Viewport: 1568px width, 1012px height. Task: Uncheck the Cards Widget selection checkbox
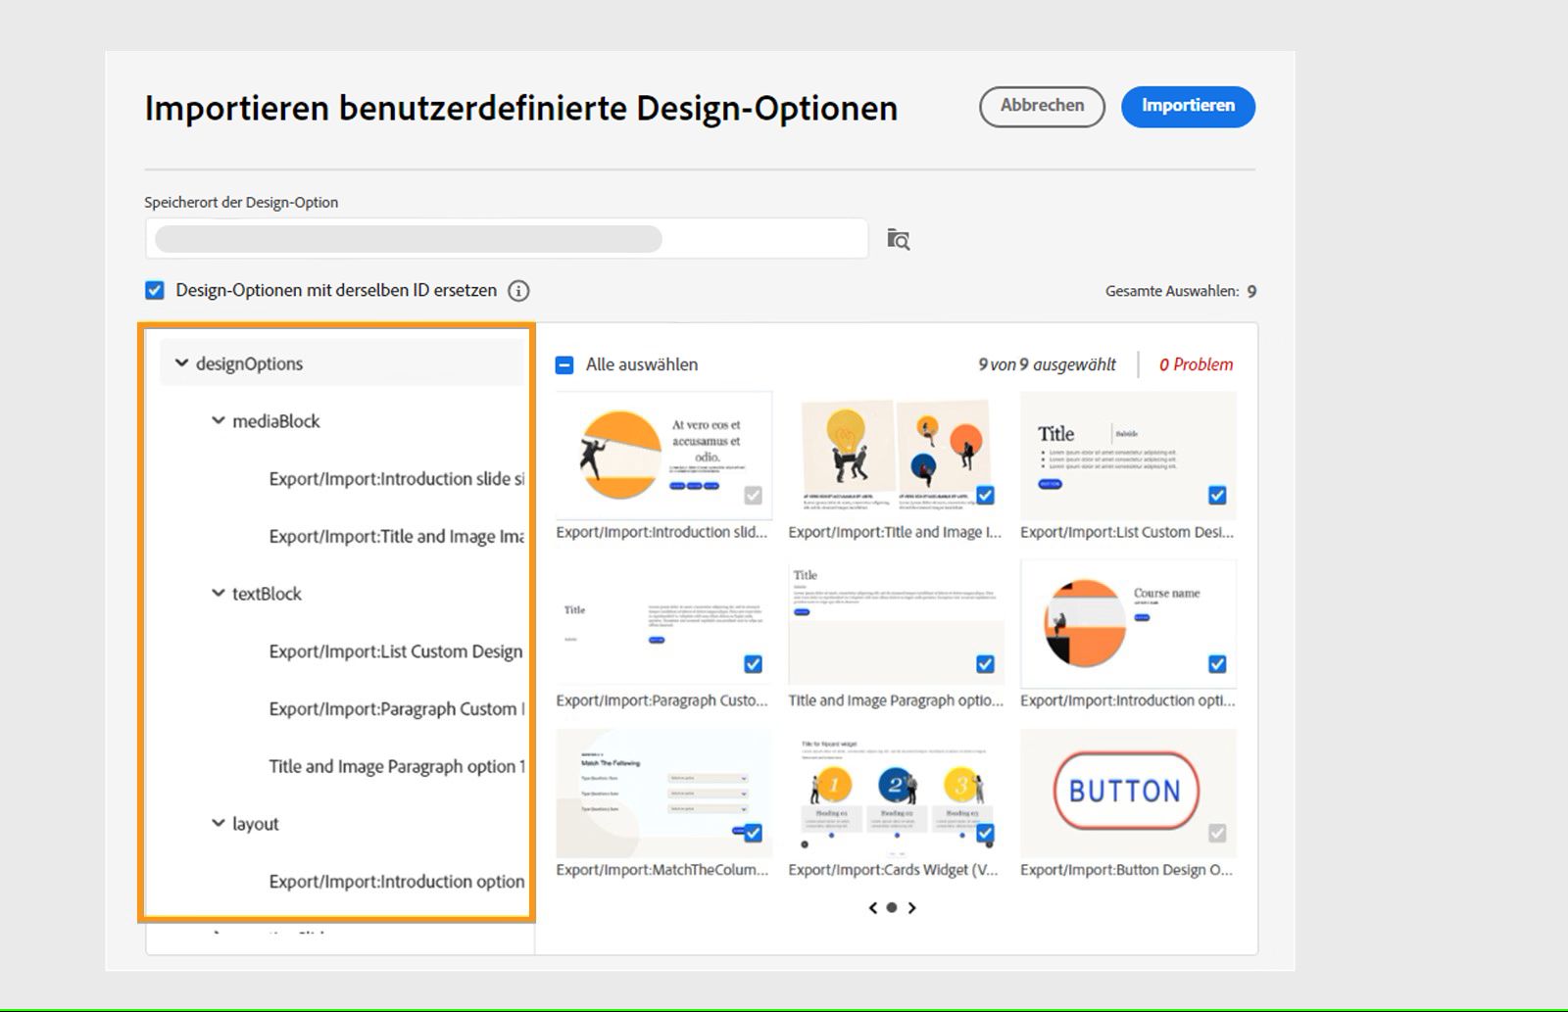(x=985, y=832)
